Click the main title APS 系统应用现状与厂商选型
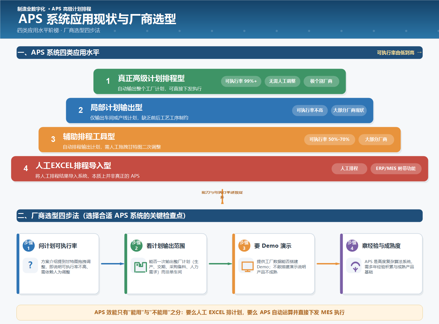Image resolution: width=439 pixels, height=324 pixels. coord(97,19)
